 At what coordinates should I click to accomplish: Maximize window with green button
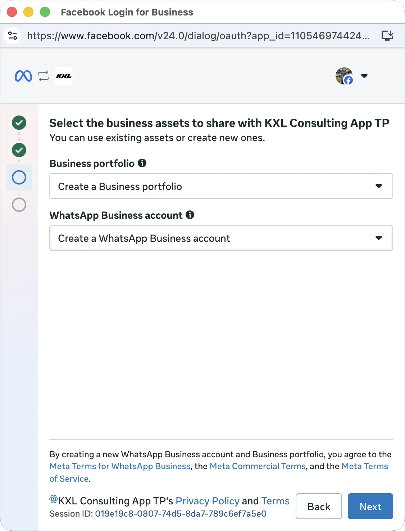[45, 12]
